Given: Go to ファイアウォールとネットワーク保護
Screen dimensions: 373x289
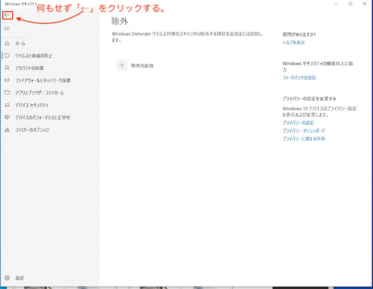Looking at the screenshot, I should (x=43, y=81).
